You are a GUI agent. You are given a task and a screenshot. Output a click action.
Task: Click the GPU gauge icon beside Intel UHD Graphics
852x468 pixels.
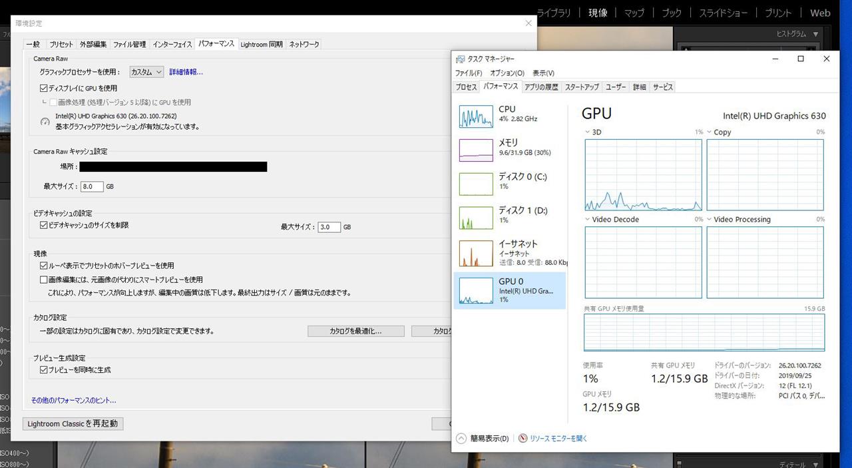tap(45, 122)
